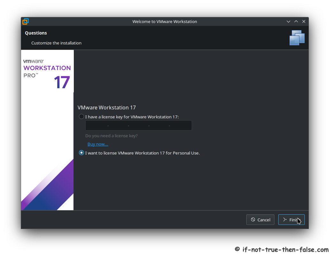
Task: Select the license key radio button
Action: pos(81,116)
